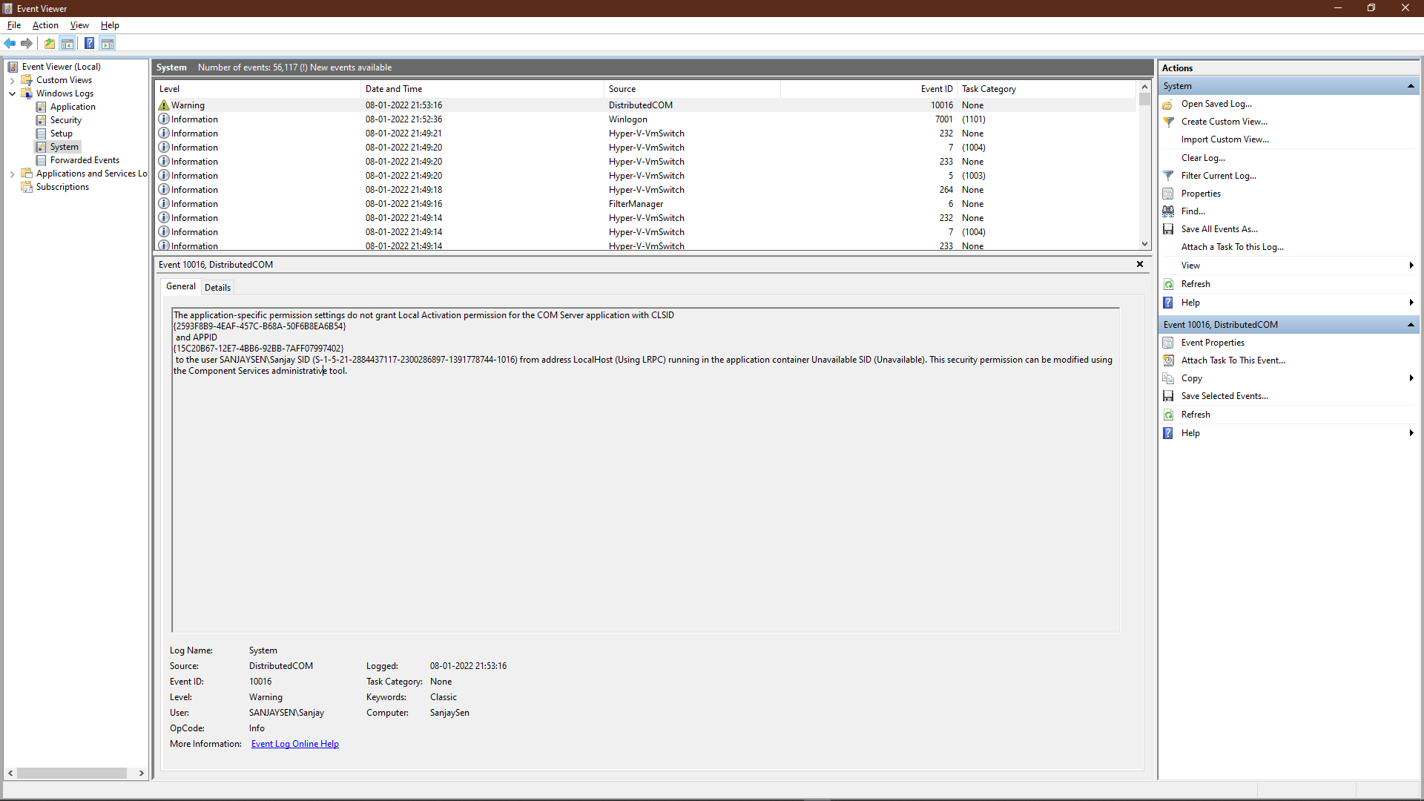
Task: Open the Action menu
Action: (x=45, y=25)
